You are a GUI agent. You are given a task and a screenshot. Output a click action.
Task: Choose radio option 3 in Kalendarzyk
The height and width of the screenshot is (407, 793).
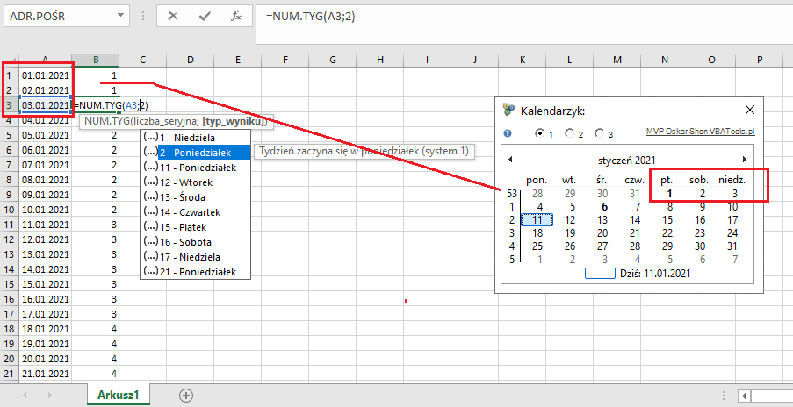point(599,133)
